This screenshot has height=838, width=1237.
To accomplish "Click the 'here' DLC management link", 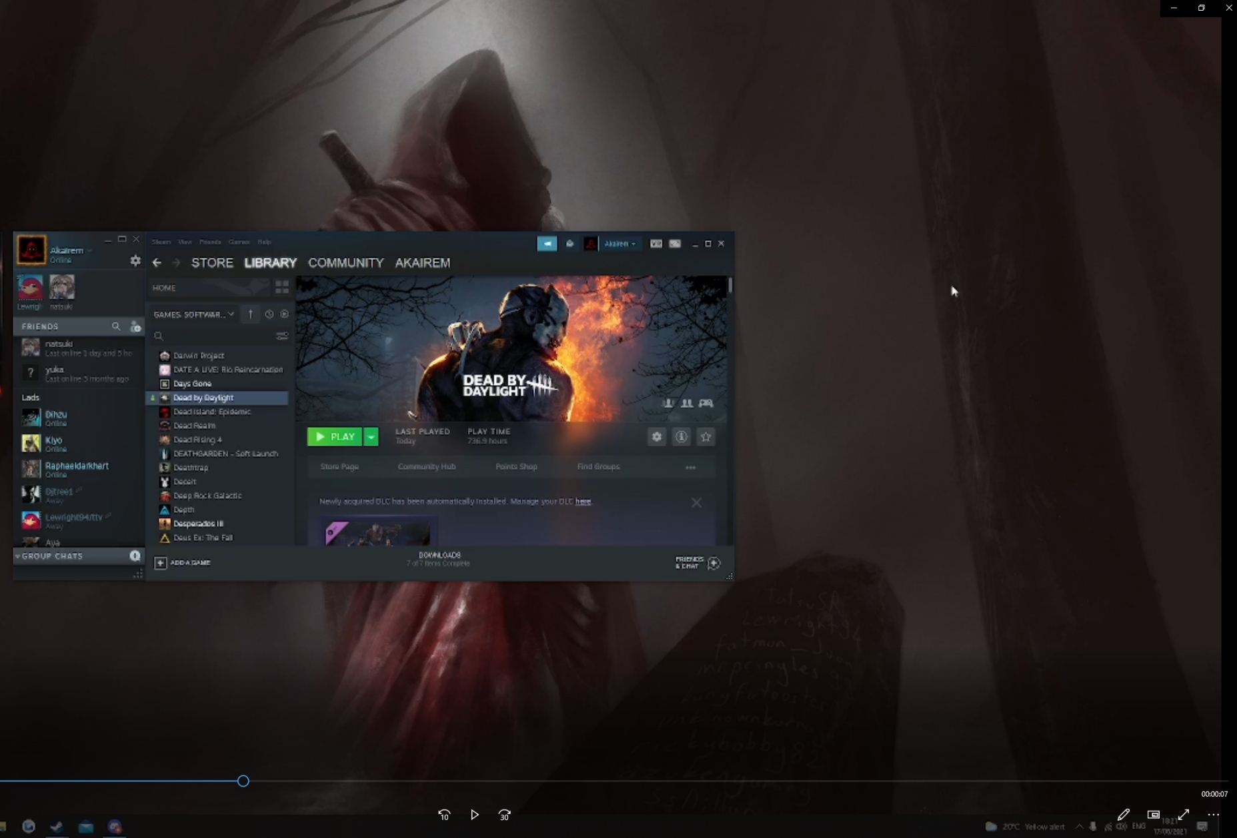I will coord(583,502).
